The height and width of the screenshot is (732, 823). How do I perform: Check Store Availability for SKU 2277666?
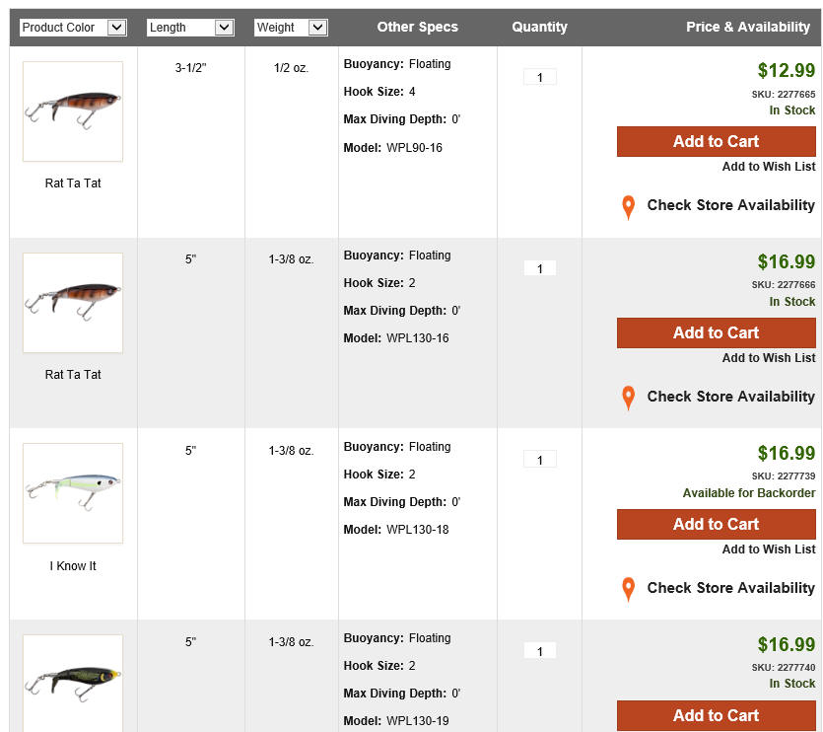(730, 397)
